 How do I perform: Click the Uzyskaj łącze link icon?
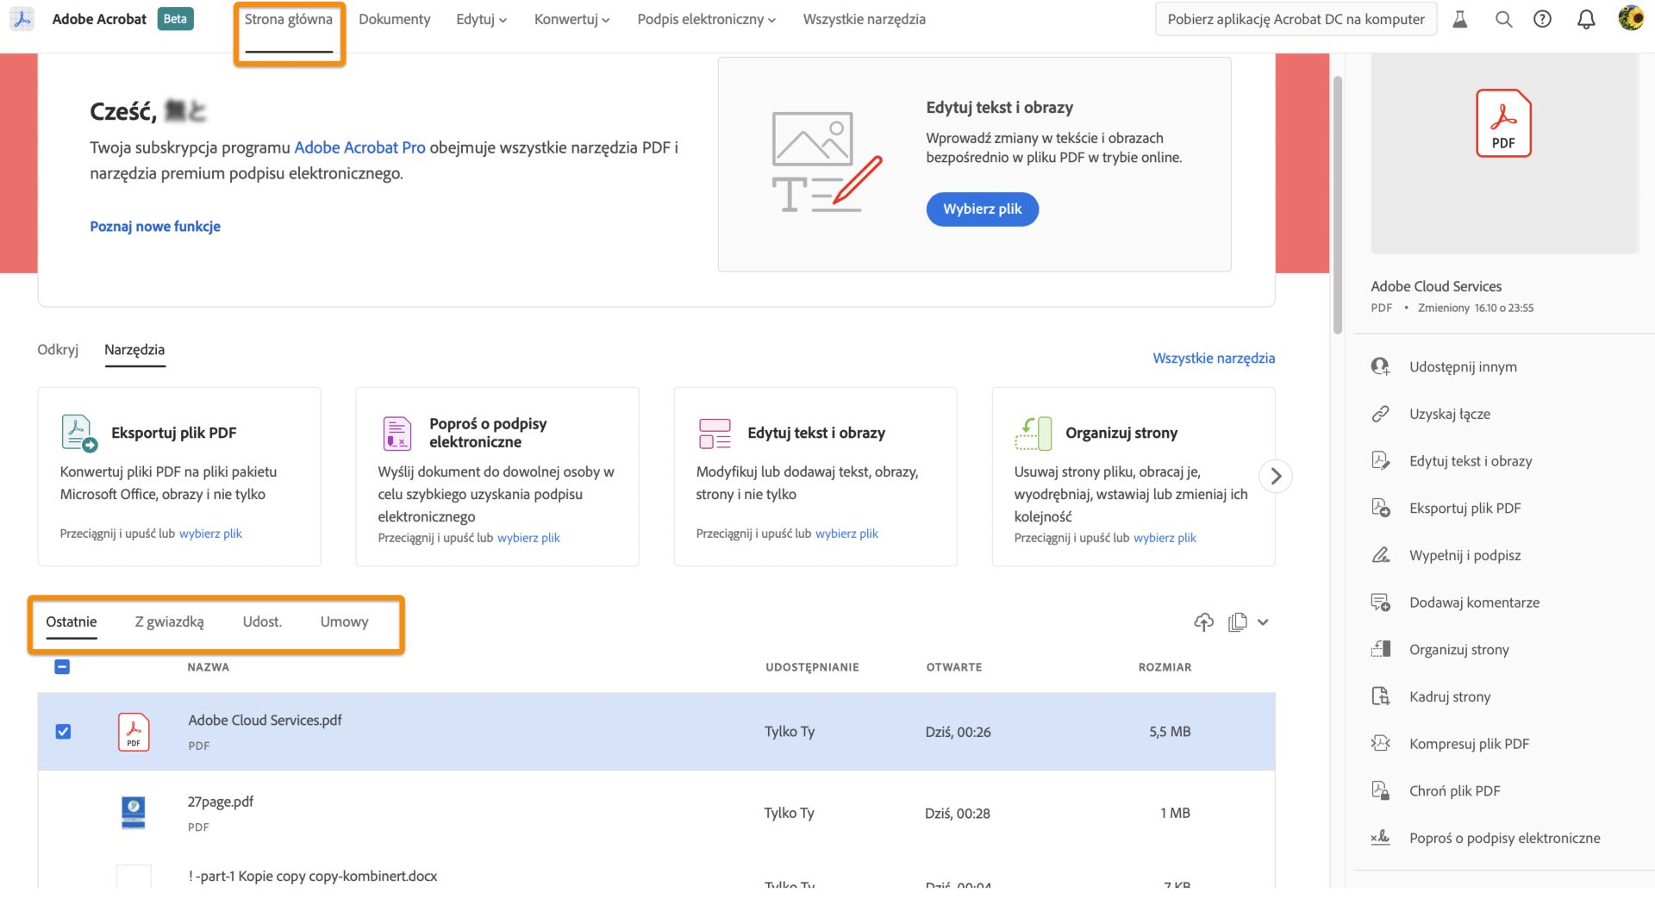click(1380, 414)
